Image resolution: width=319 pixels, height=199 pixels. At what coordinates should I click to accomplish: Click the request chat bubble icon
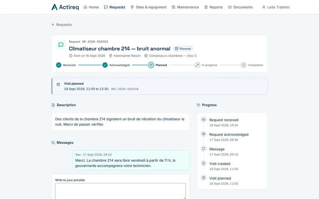coord(61,45)
